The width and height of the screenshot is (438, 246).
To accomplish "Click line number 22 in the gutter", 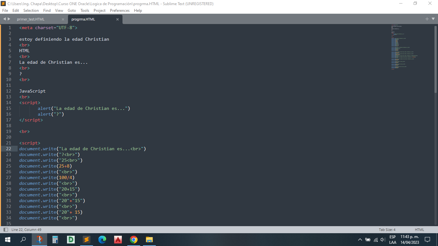I will (8, 149).
